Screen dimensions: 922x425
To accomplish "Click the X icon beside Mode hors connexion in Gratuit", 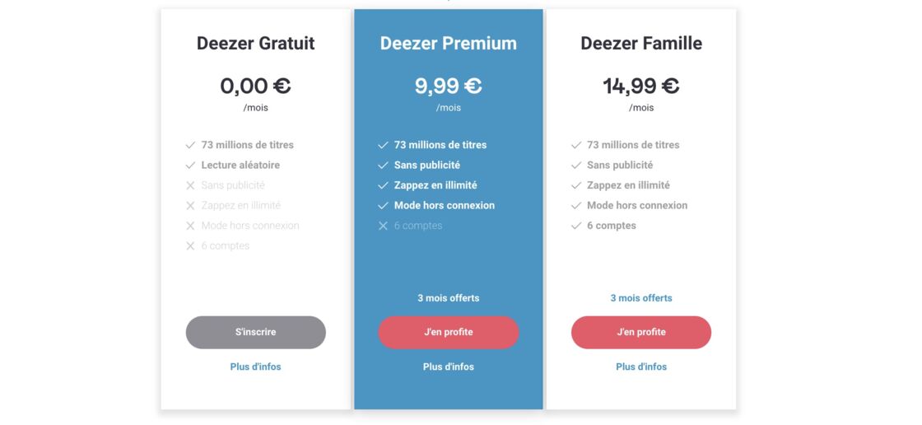I will click(x=190, y=226).
